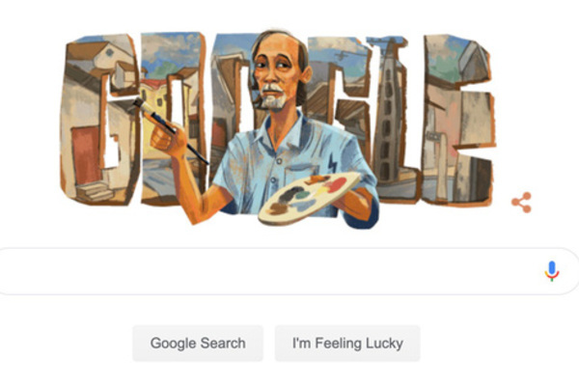This screenshot has width=579, height=386.
Task: Click the letter E of the doodle
Action: pos(457,119)
